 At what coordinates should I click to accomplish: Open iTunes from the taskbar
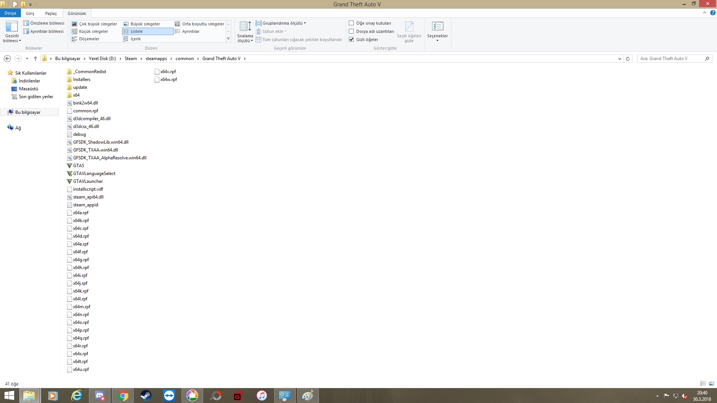(x=261, y=396)
